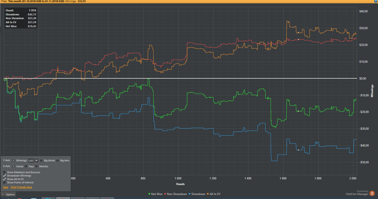Click the Print Friendly Save link
This screenshot has height=199, width=378.
pos(21,187)
